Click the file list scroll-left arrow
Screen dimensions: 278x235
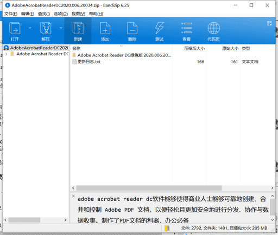[x=73, y=188]
